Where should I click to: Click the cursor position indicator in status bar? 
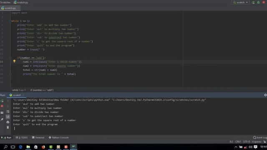pos(231,142)
